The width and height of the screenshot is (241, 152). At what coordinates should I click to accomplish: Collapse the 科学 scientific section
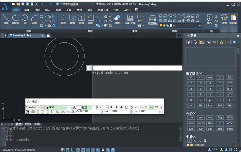point(191,114)
